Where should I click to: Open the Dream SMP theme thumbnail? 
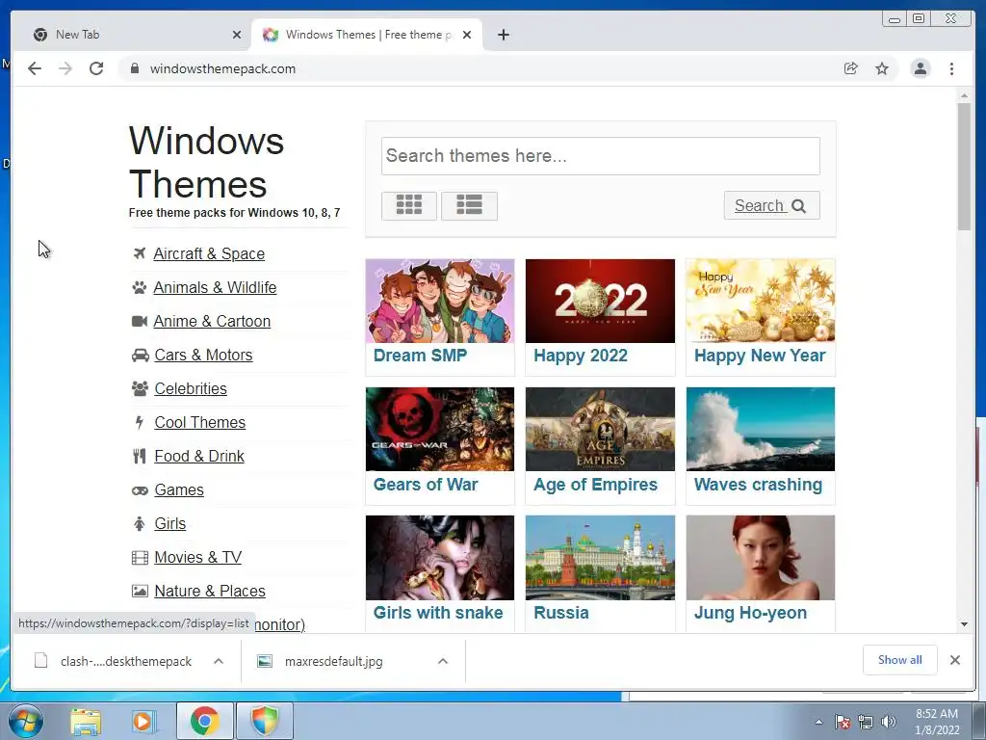(439, 301)
